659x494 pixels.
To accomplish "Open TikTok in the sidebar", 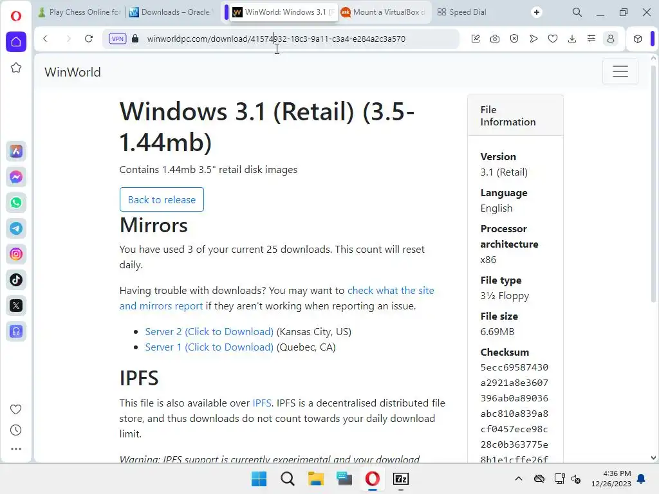I will [x=16, y=280].
